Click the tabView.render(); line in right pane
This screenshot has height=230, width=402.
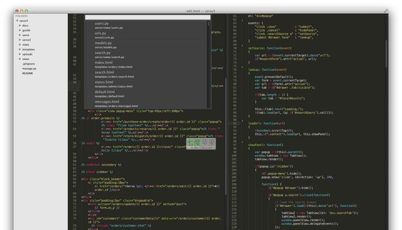269,159
